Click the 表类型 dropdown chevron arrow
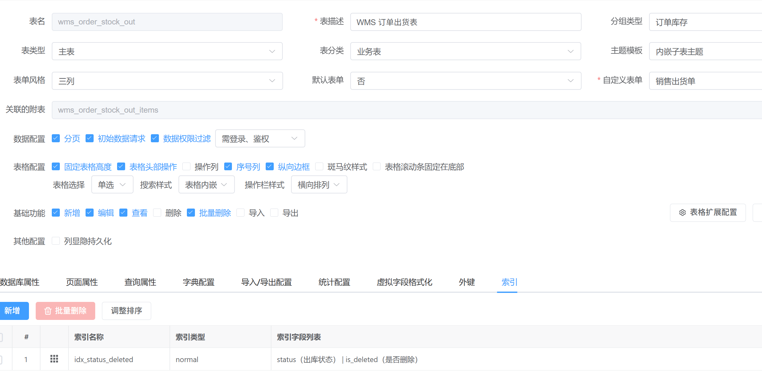The image size is (762, 383). click(x=272, y=51)
